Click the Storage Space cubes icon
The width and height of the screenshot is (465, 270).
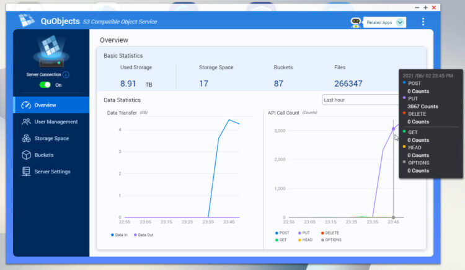coord(26,138)
